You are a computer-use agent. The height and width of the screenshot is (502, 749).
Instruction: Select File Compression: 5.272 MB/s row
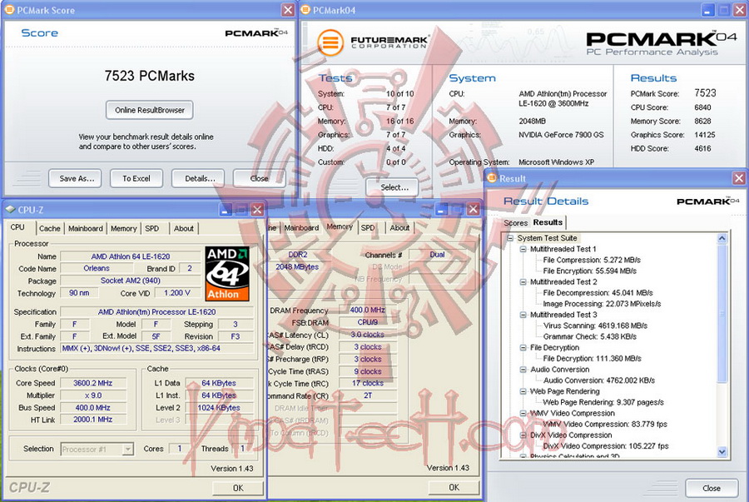click(592, 260)
